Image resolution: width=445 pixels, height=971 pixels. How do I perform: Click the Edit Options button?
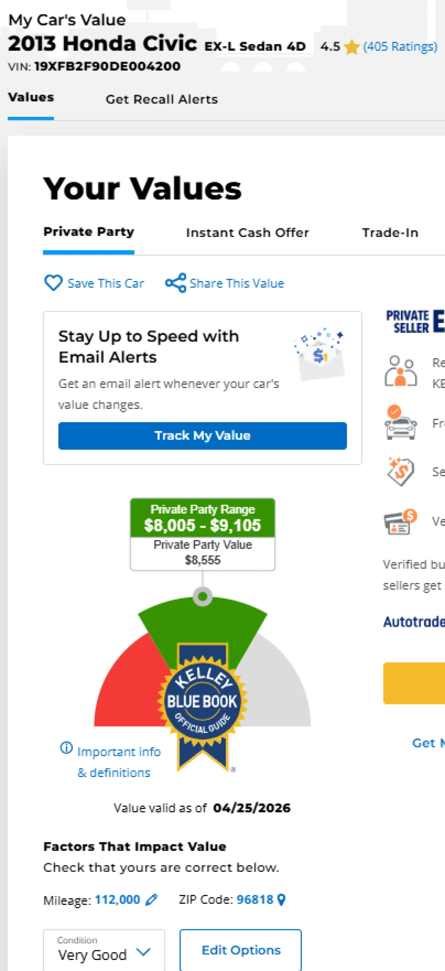241,950
